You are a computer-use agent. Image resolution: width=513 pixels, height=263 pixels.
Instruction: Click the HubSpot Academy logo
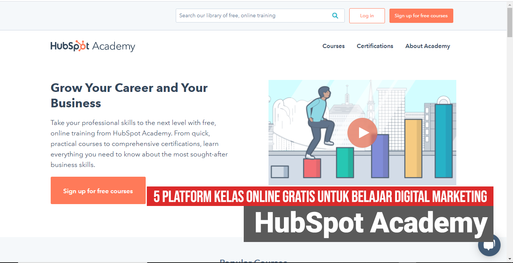click(93, 46)
